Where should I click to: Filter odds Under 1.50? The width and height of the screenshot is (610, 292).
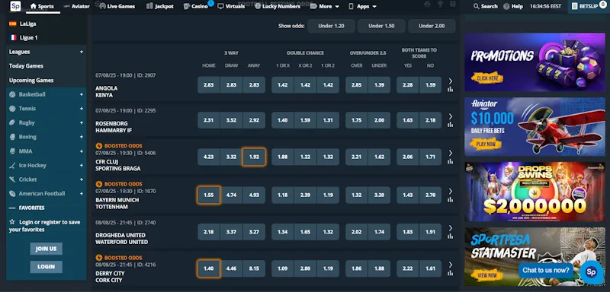pos(381,26)
